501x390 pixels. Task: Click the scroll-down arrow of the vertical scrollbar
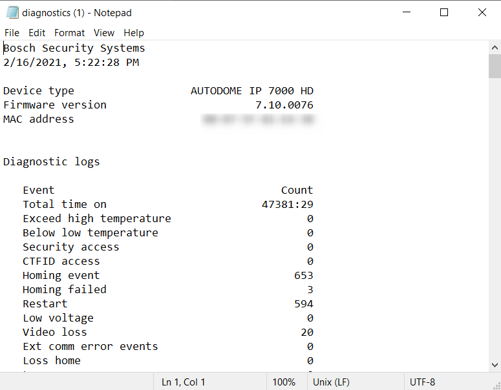[x=495, y=365]
